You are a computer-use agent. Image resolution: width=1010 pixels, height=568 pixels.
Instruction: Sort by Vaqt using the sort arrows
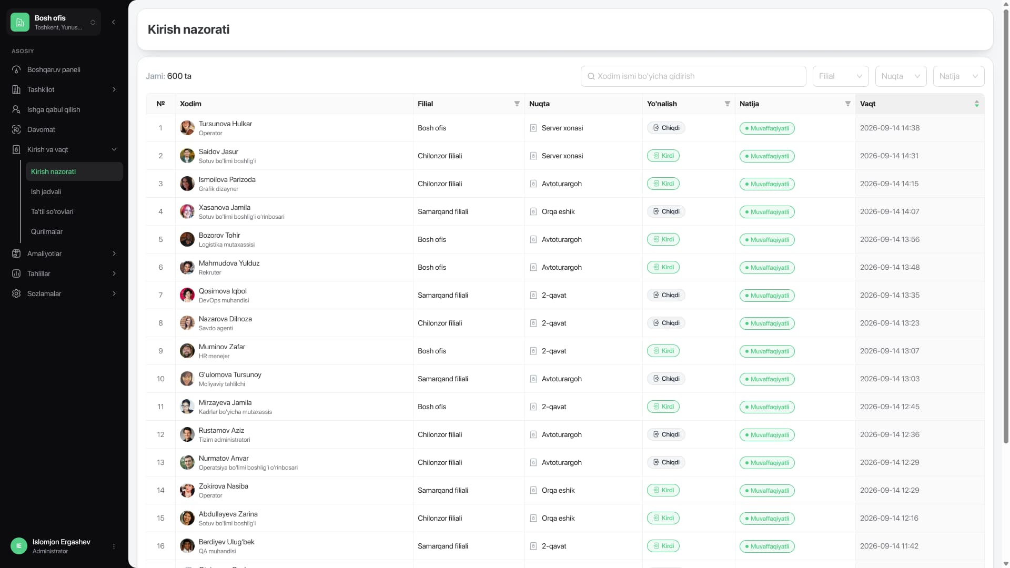(976, 104)
